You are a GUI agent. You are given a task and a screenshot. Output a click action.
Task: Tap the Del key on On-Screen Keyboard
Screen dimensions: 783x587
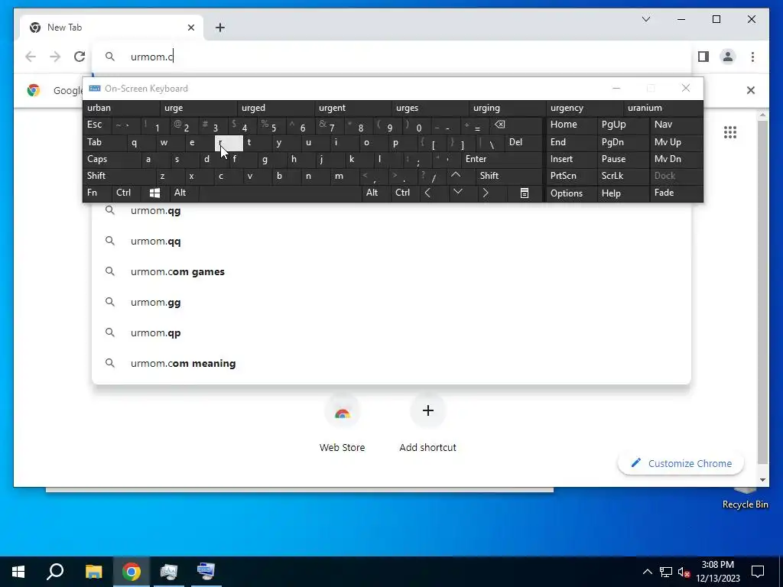tap(523, 142)
